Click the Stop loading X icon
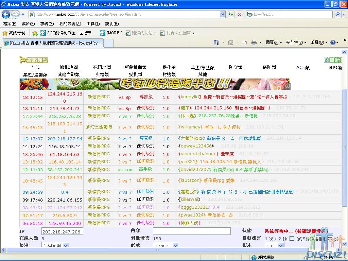Screen dimensions: 348x261 pos(240,14)
